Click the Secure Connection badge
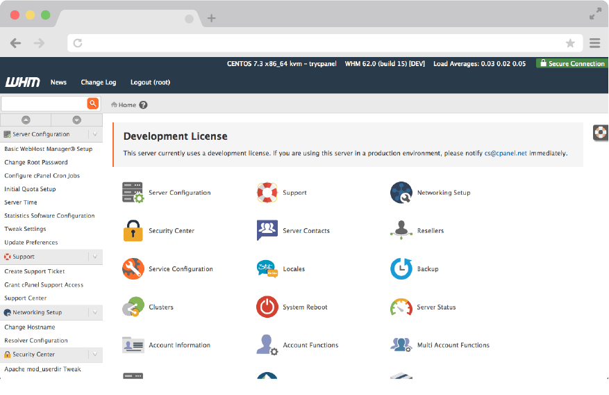The width and height of the screenshot is (609, 395). pos(572,63)
